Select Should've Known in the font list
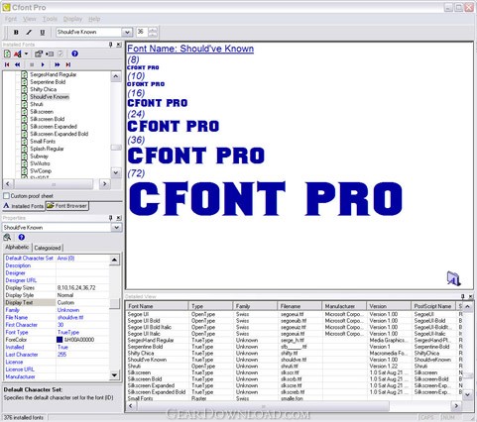Screen dimensions: 477x422 50,97
